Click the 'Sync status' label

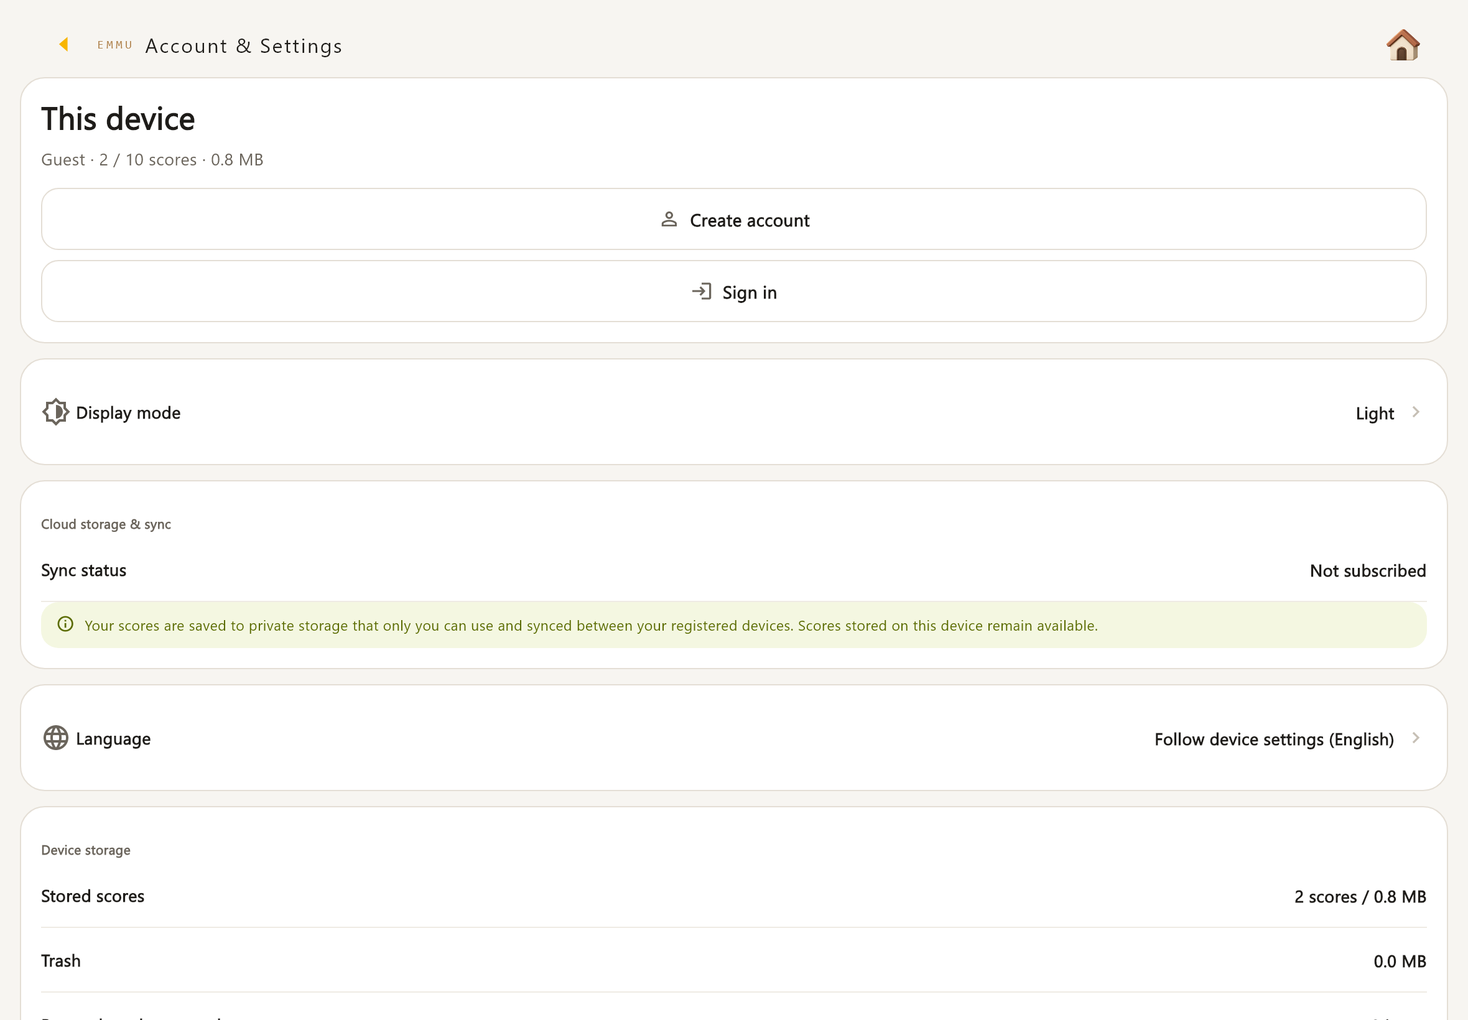click(x=84, y=570)
